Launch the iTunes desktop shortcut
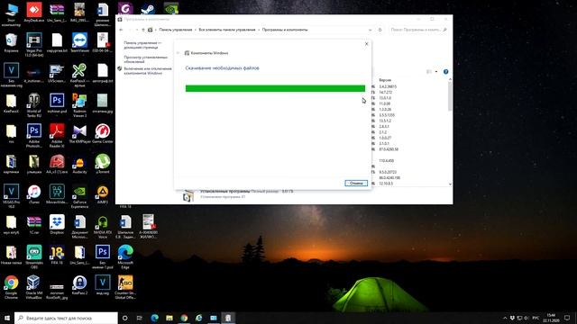Screen dimensions: 577x324 coord(34,194)
